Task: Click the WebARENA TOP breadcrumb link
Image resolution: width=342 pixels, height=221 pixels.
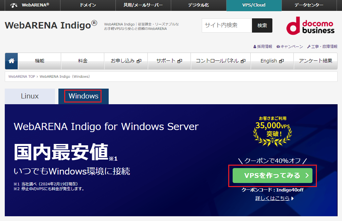Action: click(22, 76)
